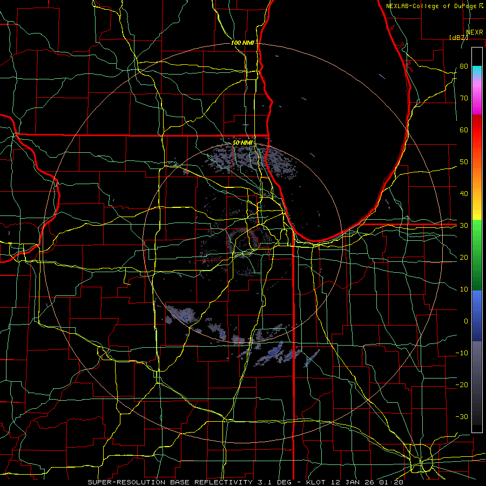Click the "100 NMI" range ring label
This screenshot has height=486, width=486.
pos(242,43)
